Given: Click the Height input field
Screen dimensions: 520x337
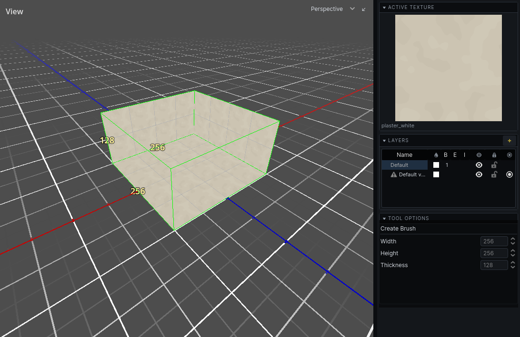Looking at the screenshot, I should pyautogui.click(x=494, y=253).
